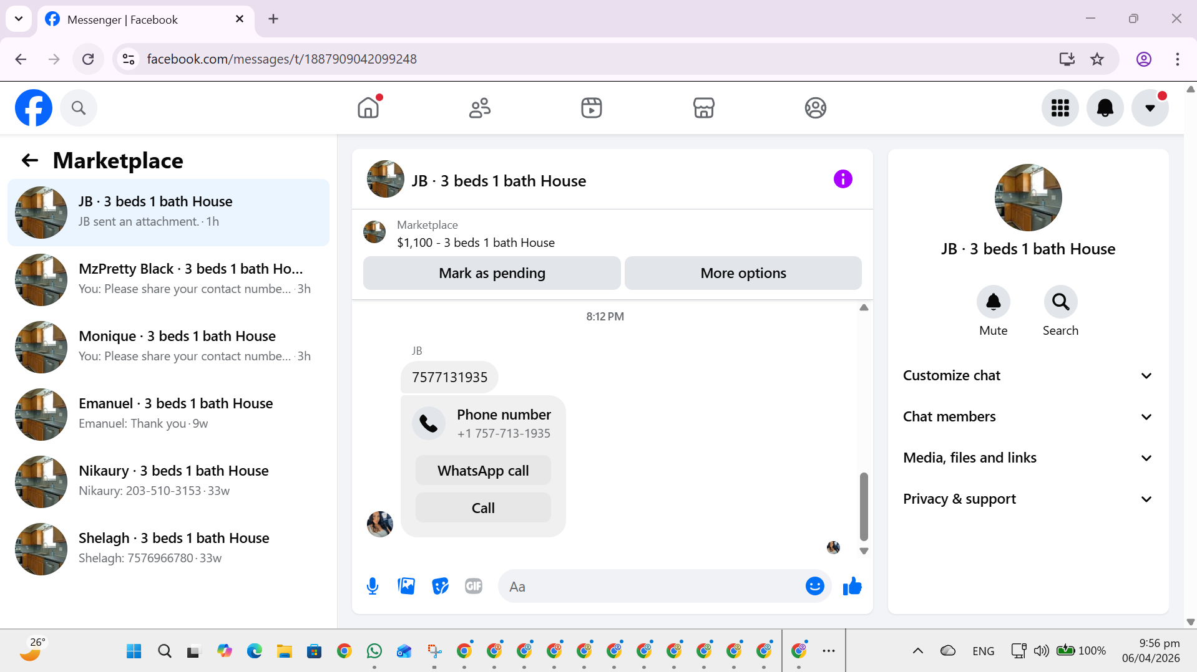The image size is (1197, 672).
Task: Click the chat scroll up arrow
Action: [864, 307]
